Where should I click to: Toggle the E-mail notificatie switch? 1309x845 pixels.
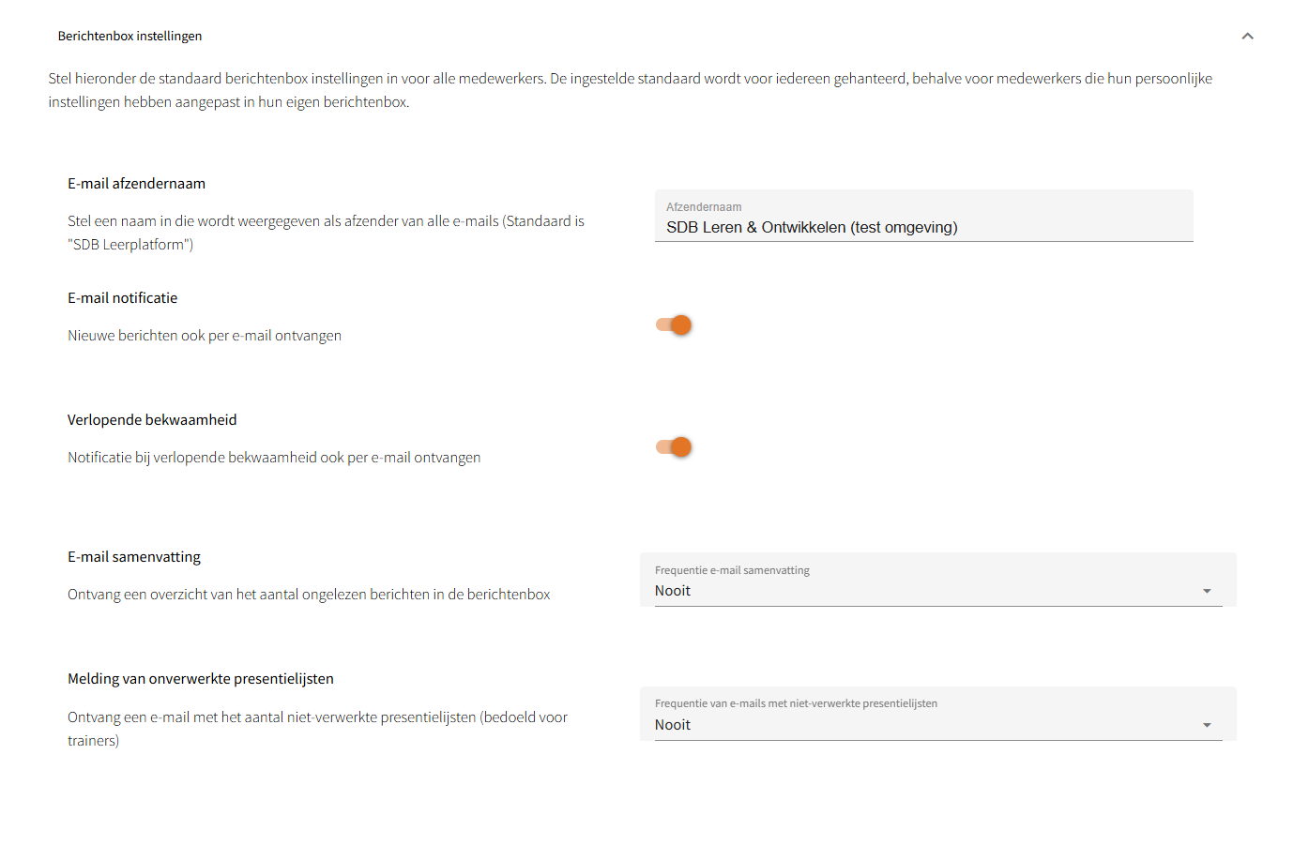pos(674,325)
